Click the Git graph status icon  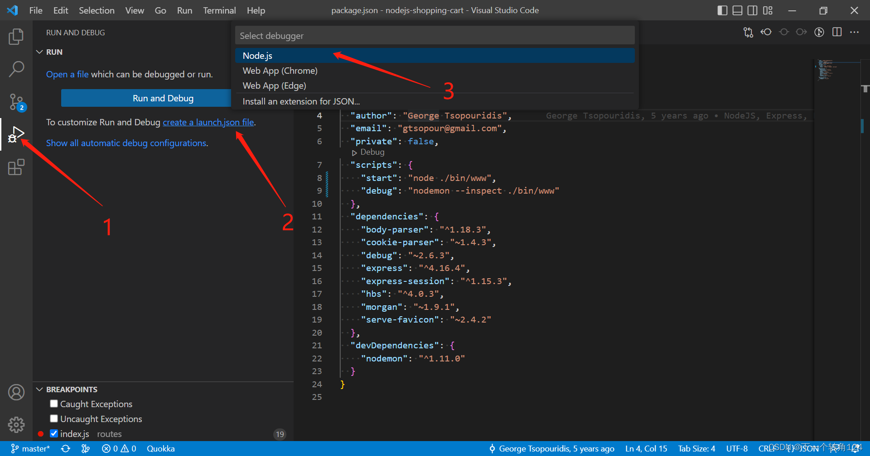tap(86, 449)
